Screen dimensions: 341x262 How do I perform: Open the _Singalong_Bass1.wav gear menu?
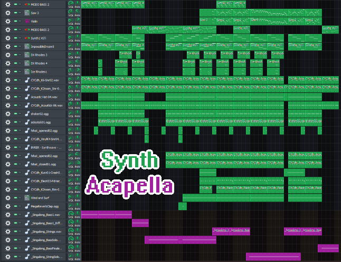pos(8,215)
